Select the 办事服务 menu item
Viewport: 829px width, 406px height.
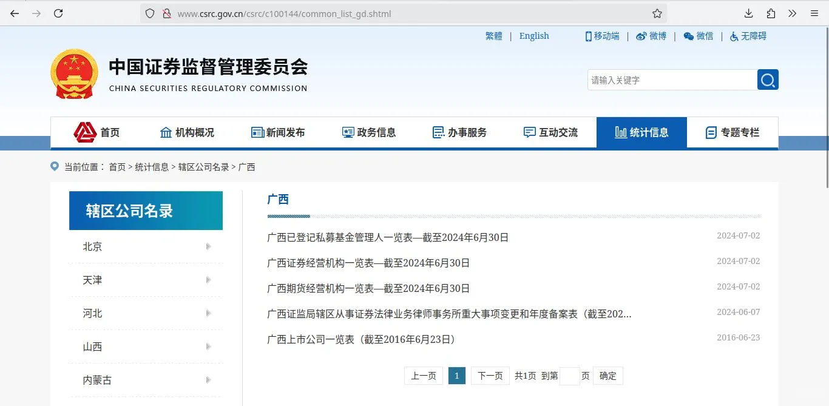click(x=460, y=132)
